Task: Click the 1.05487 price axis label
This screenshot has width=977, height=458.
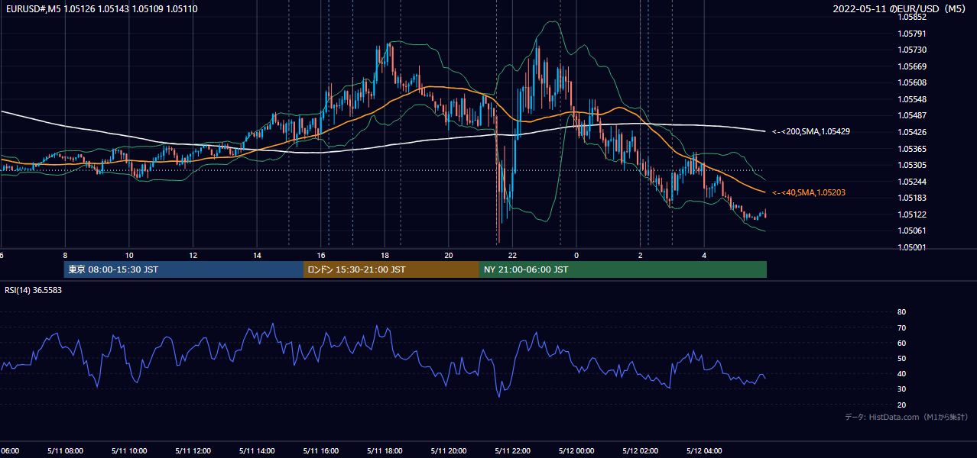Action: coord(912,115)
